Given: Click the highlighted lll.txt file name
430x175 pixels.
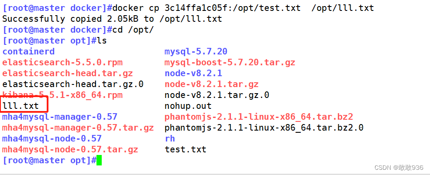Looking at the screenshot, I should point(21,106).
